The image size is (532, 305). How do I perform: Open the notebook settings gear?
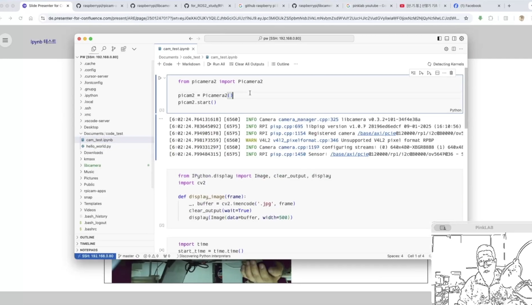pyautogui.click(x=446, y=49)
